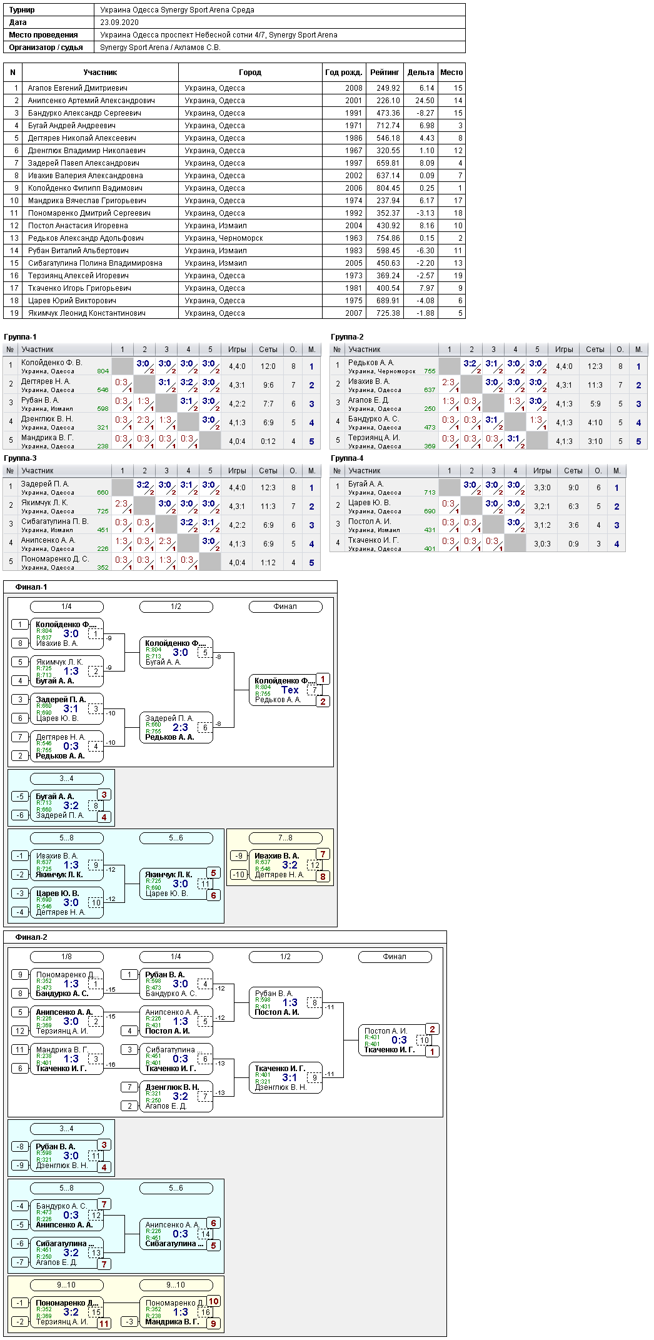Select the 9...10 first bracket label
The image size is (654, 1340).
pyautogui.click(x=66, y=1285)
